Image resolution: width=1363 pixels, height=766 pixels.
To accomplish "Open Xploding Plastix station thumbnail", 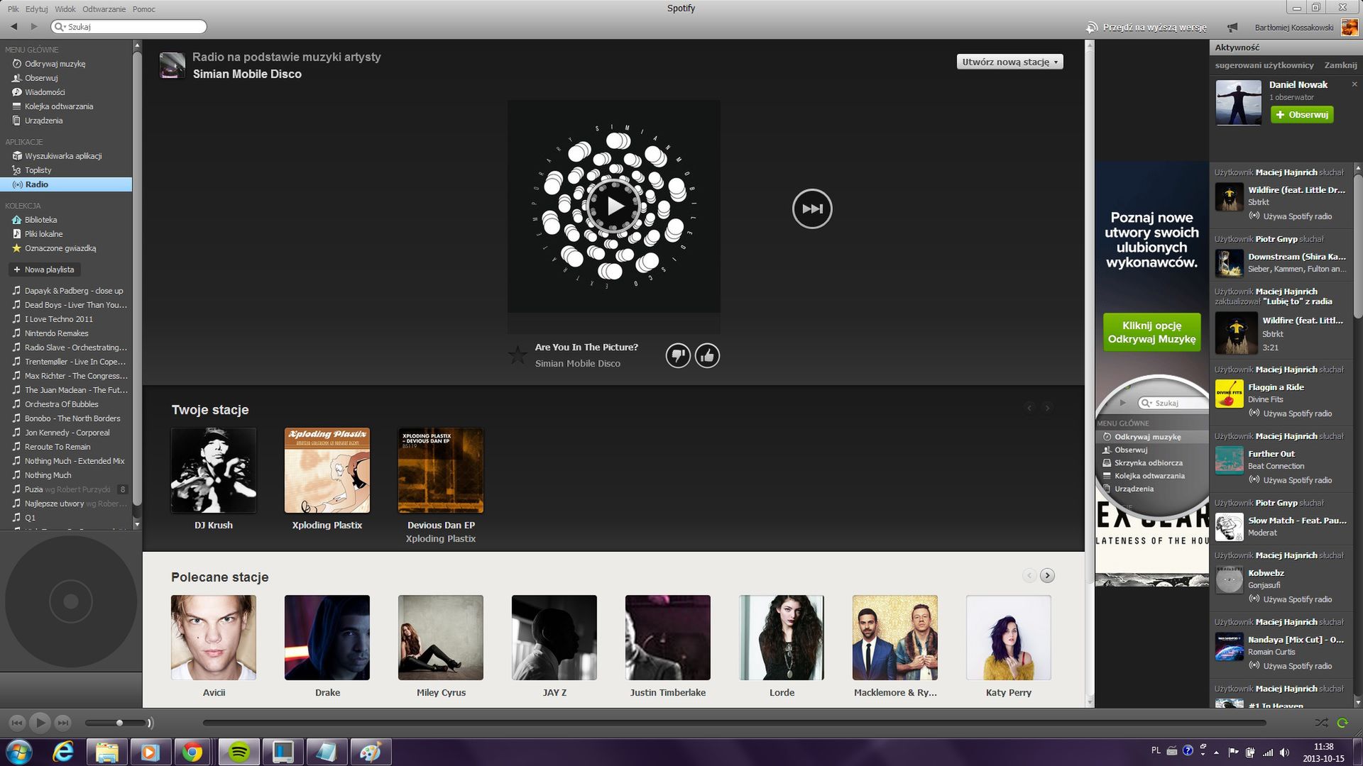I will click(327, 470).
